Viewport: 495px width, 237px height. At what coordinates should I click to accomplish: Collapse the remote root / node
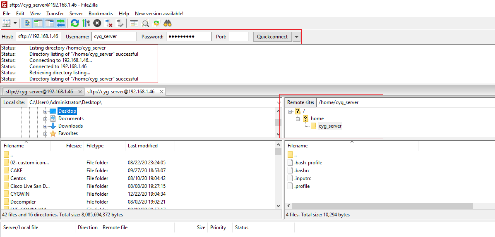point(290,111)
